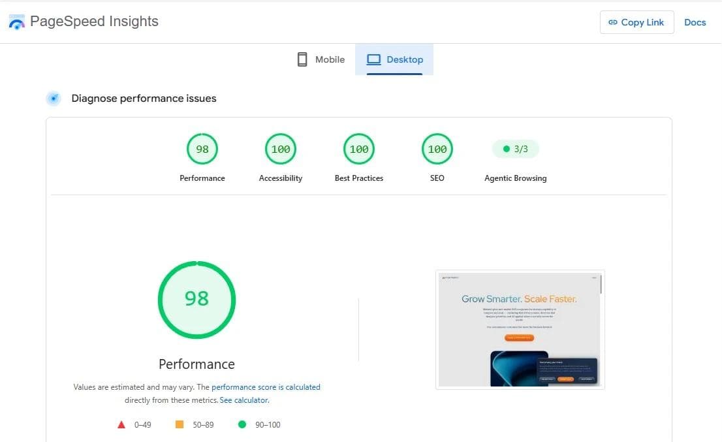The image size is (722, 442).
Task: Click the Agentic Browsing label
Action: pyautogui.click(x=515, y=178)
